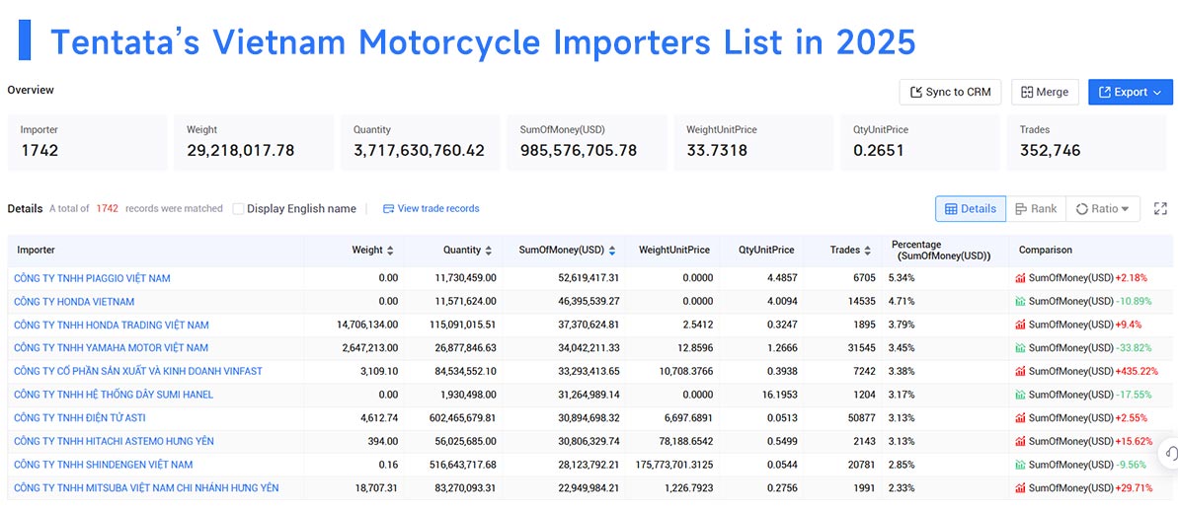Open the VINFAST importer link
Screen dimensions: 1178x511
[x=137, y=372]
